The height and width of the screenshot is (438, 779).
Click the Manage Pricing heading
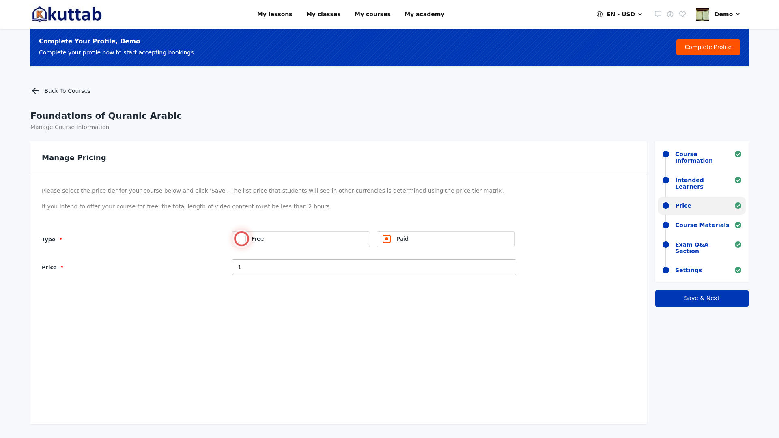point(74,158)
